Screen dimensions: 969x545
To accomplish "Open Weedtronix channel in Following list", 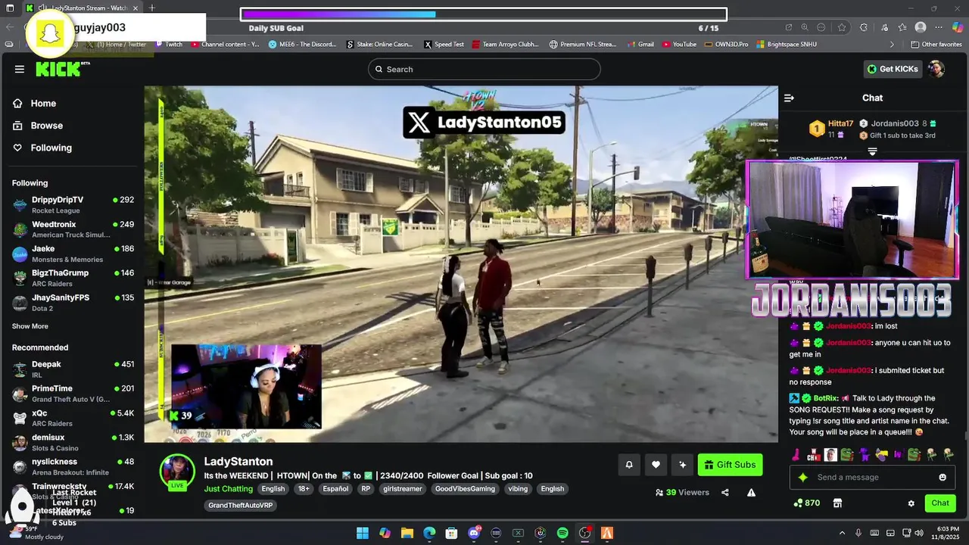I will click(x=73, y=229).
